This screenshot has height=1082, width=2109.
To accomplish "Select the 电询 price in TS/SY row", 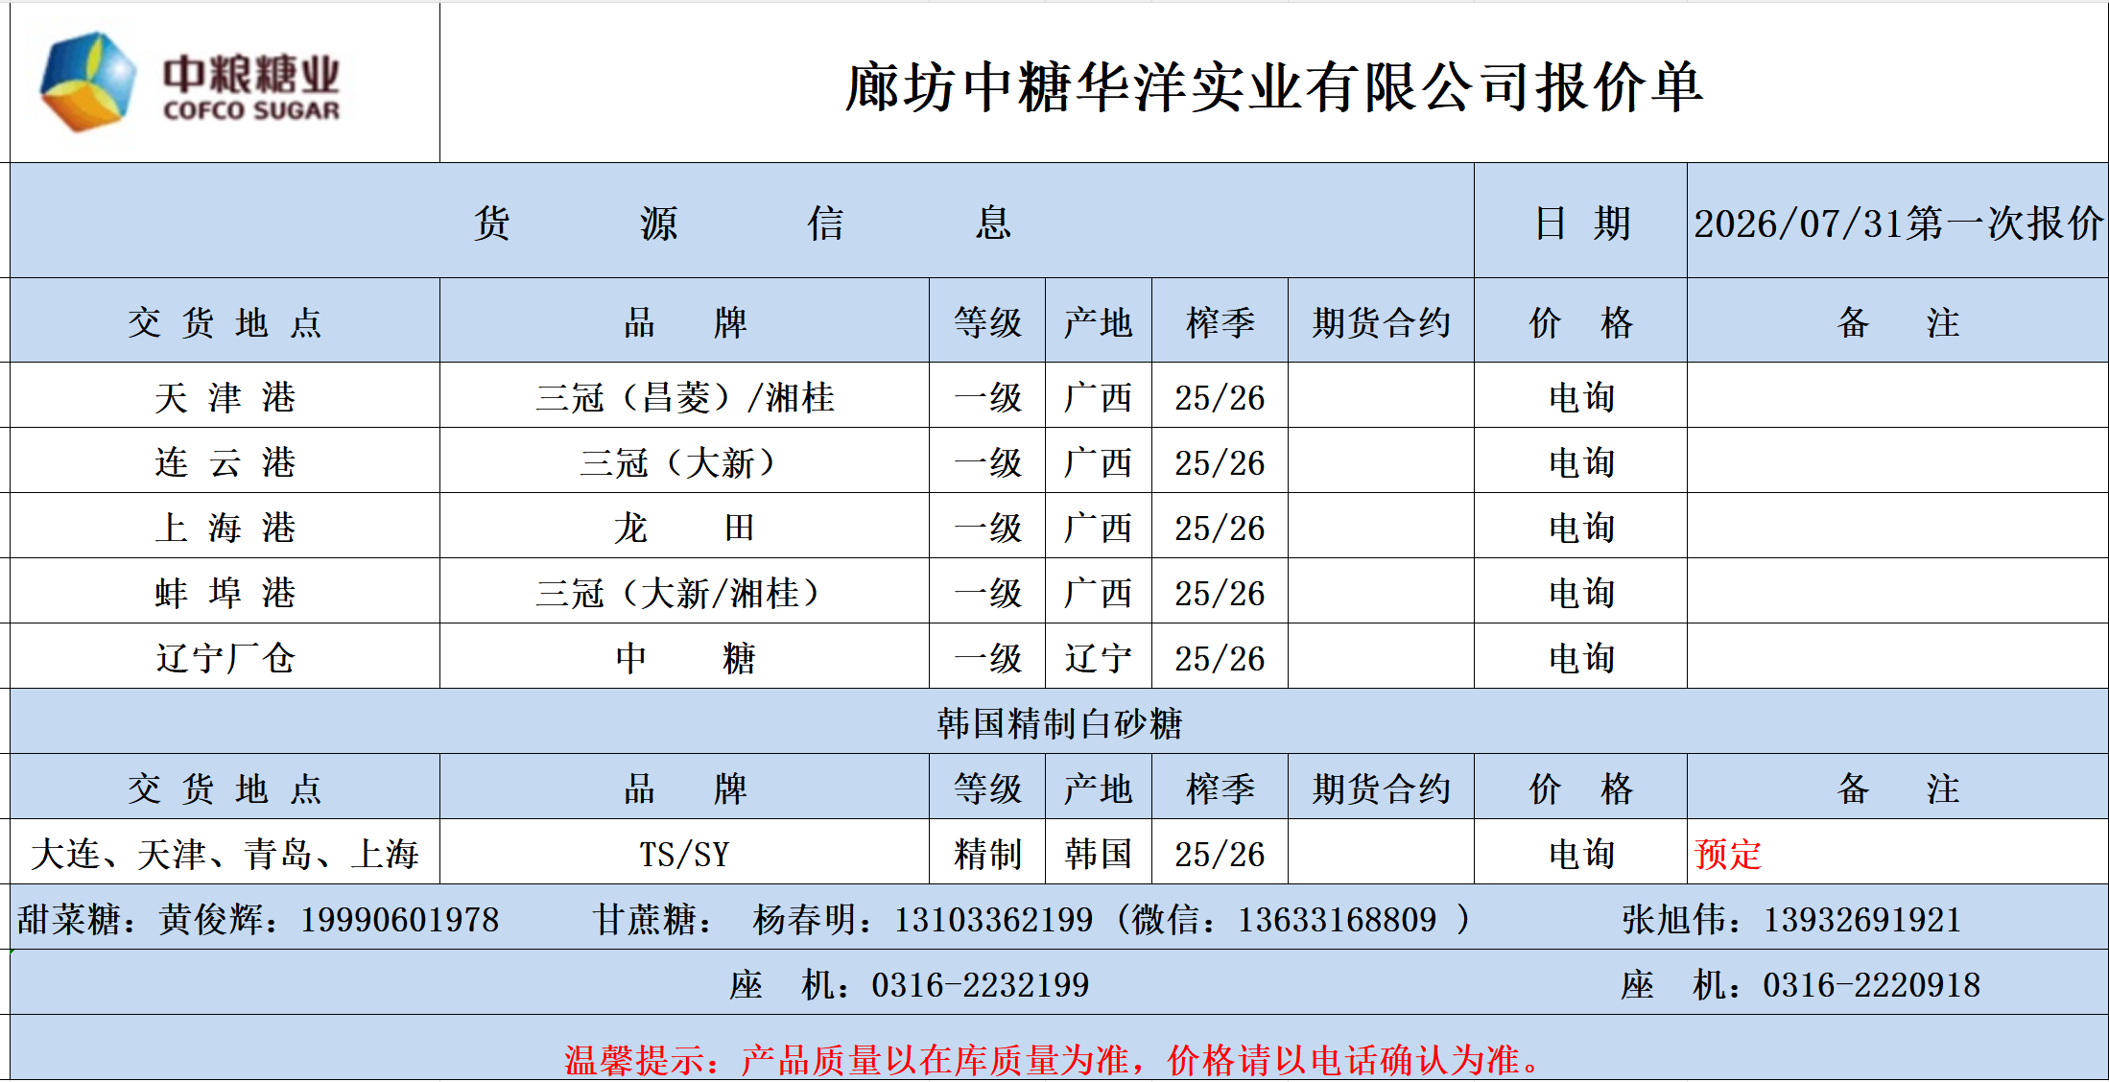I will [1580, 852].
